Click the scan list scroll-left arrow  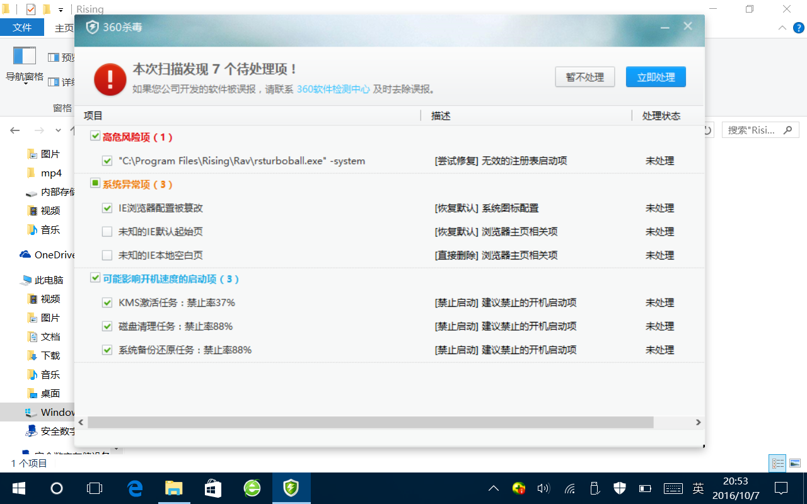pos(81,422)
